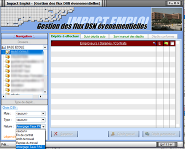Open the Suivi manuel des dépôts tab
This screenshot has height=149, width=185.
(x=129, y=37)
